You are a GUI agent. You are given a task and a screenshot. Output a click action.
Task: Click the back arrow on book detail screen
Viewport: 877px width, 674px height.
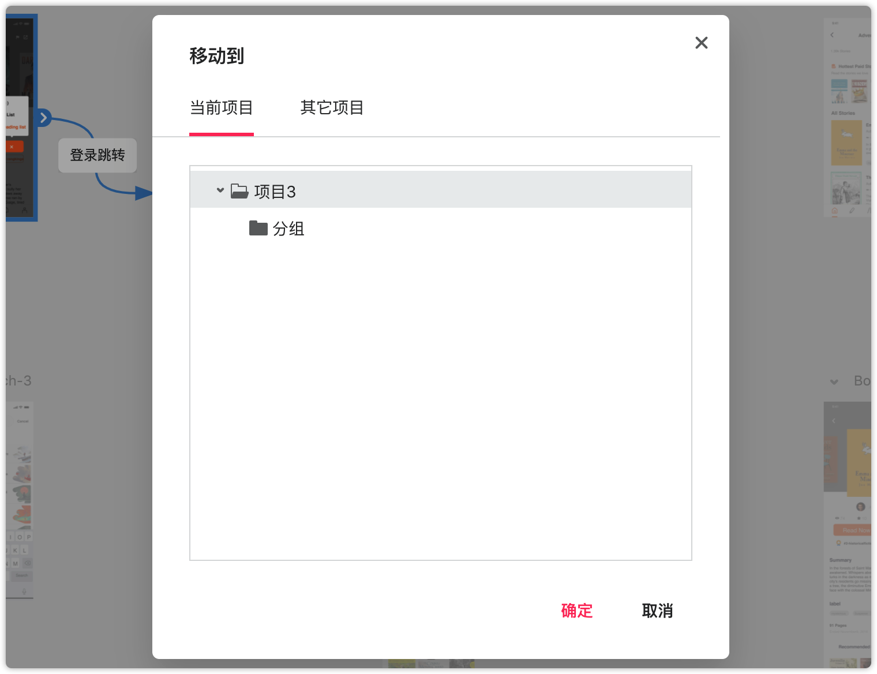[834, 421]
